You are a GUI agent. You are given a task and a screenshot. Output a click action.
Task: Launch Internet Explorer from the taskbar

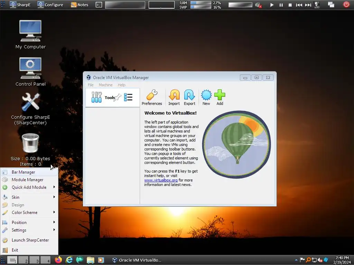tap(69, 260)
